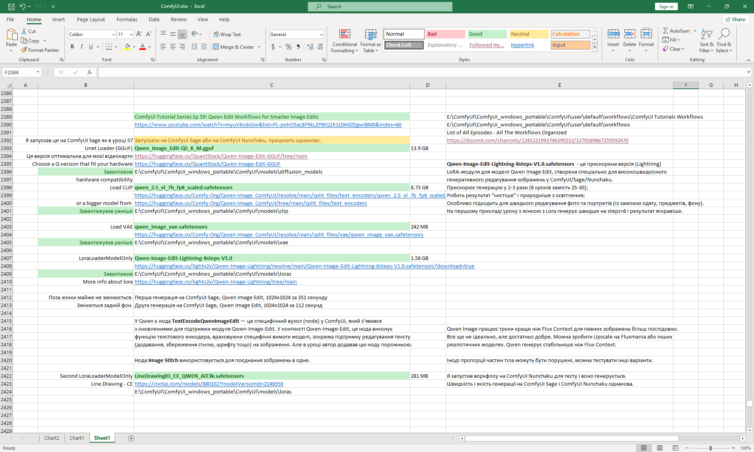Click the Format as Table icon

[370, 35]
